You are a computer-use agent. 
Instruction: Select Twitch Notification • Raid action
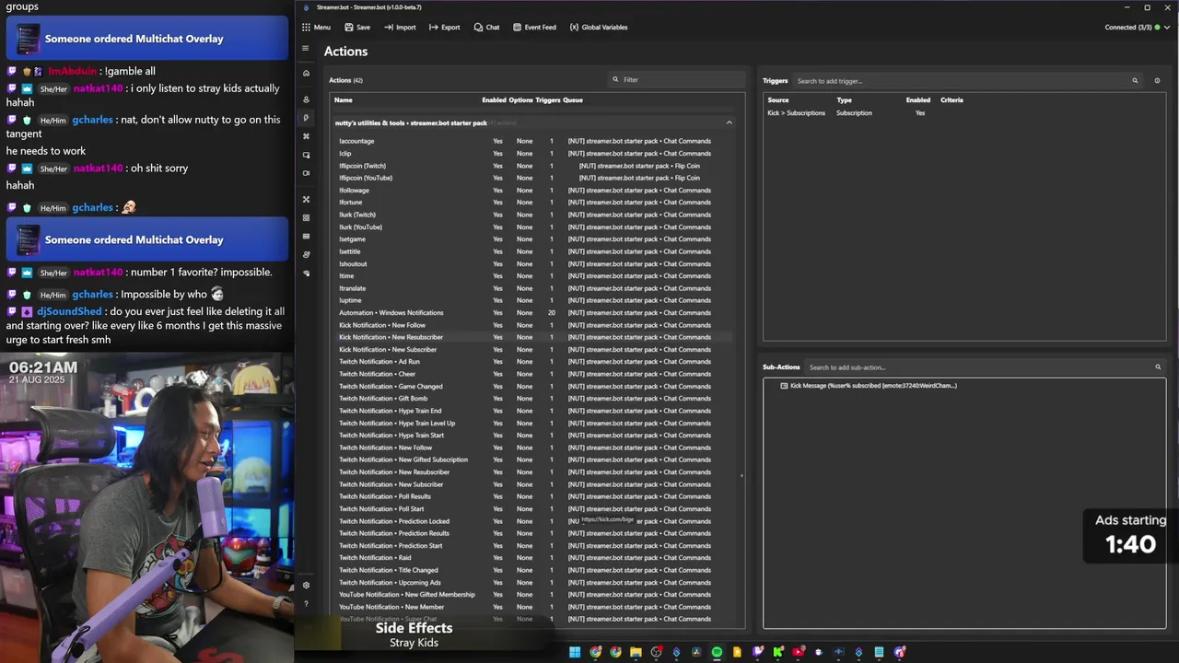tap(375, 558)
